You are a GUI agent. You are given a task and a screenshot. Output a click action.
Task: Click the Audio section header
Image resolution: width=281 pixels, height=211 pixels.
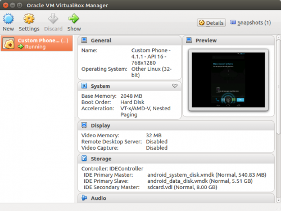click(176, 198)
